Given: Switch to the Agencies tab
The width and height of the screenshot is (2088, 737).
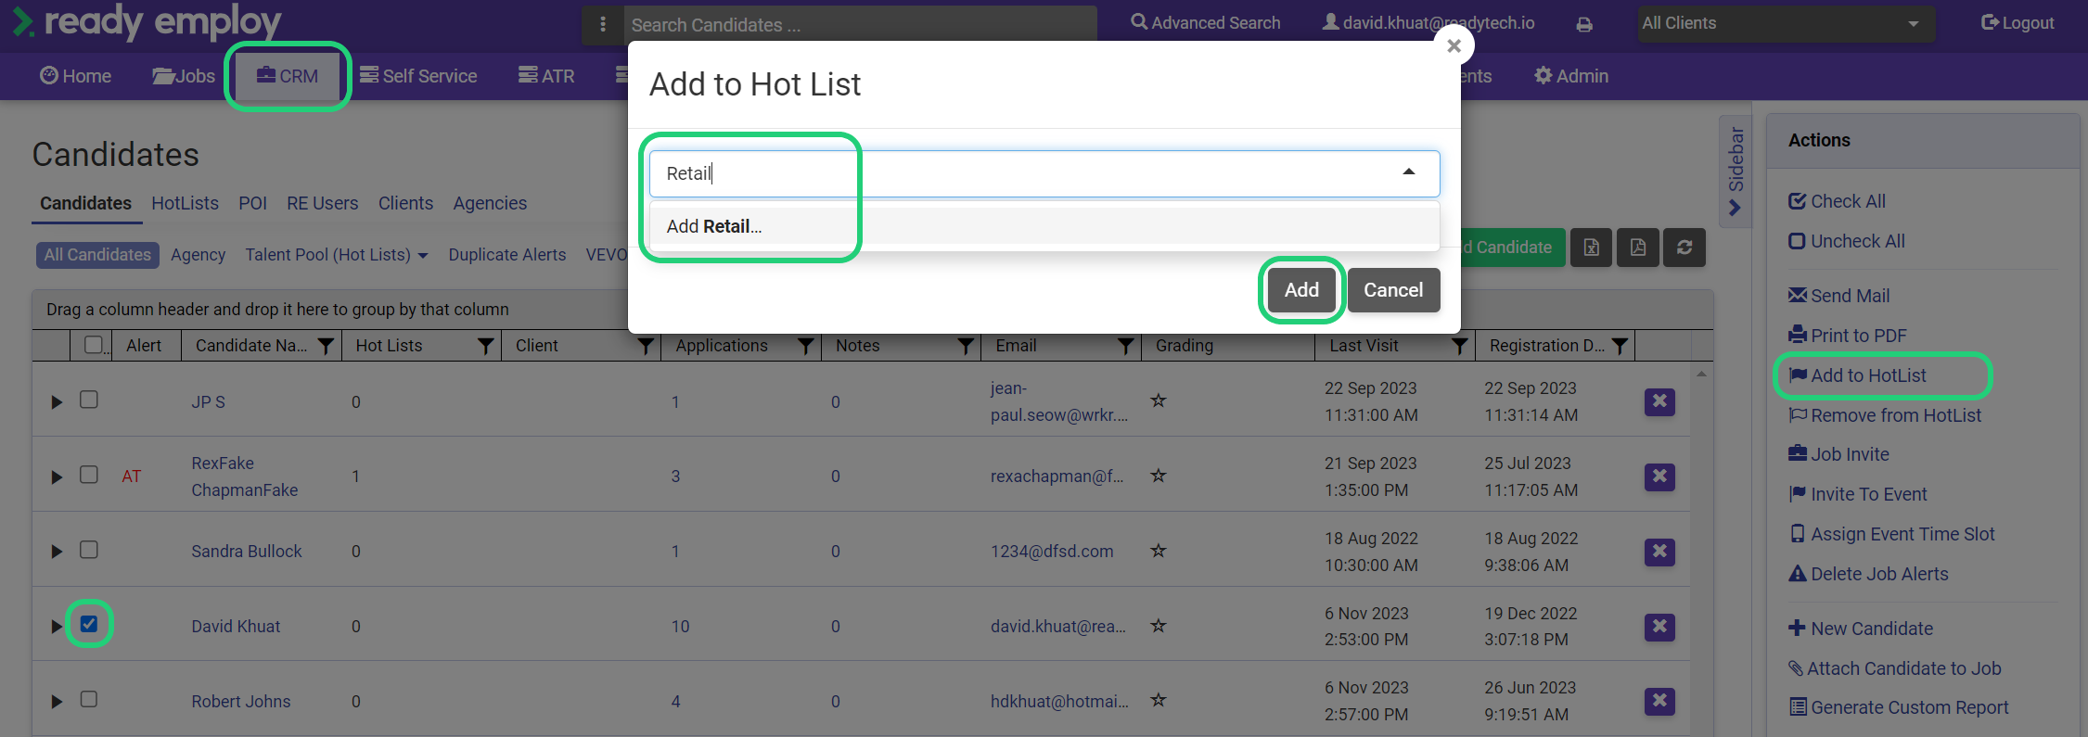Looking at the screenshot, I should tap(490, 203).
